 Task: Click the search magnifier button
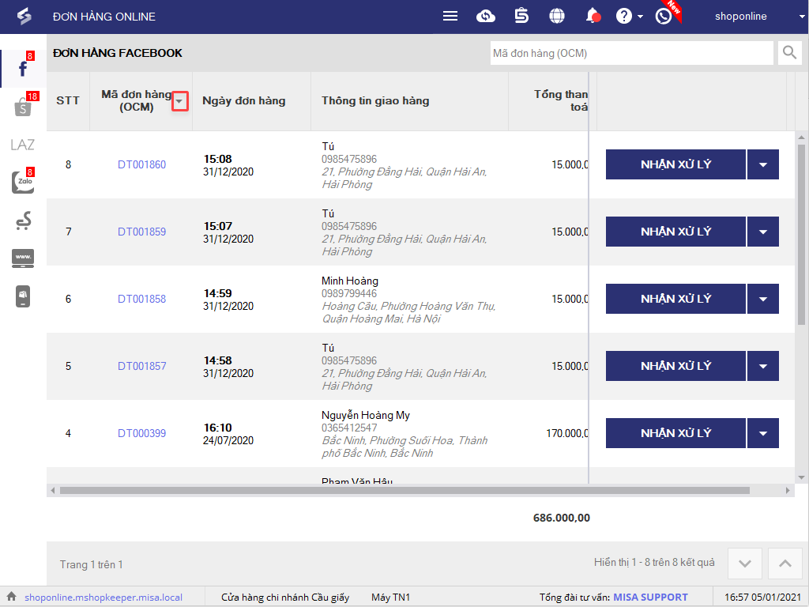[789, 54]
